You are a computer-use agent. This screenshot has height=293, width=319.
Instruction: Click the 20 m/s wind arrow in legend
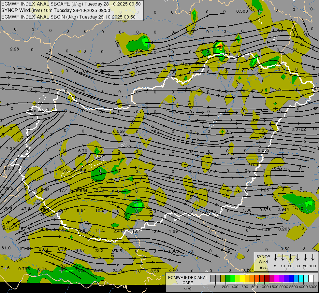[290, 258]
